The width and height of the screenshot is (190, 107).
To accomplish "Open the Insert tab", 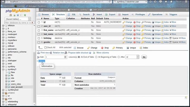I will [97, 15].
